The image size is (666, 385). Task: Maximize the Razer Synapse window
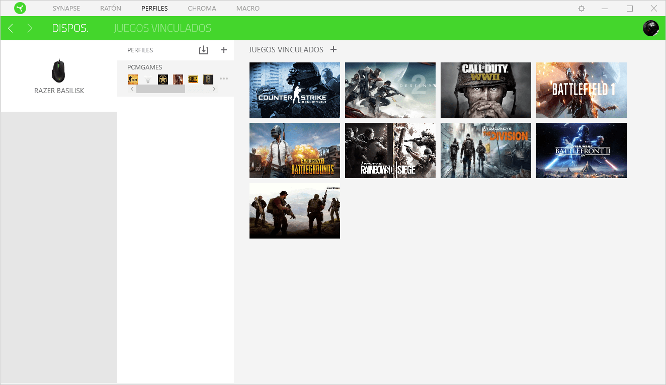[630, 9]
